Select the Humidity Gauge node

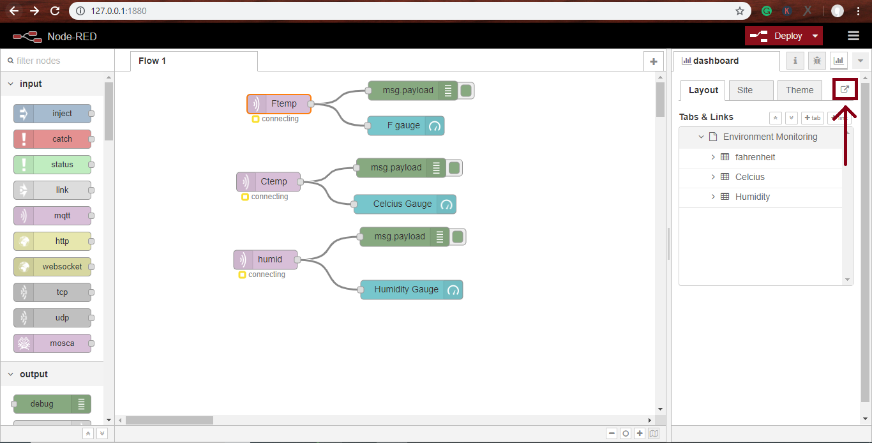(411, 290)
